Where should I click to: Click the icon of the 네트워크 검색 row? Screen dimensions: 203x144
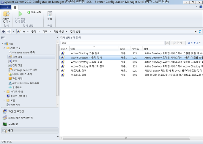click(x=63, y=71)
